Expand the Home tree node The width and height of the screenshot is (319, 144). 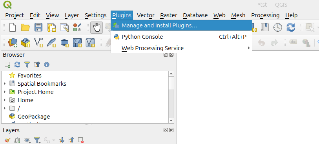(x=5, y=100)
